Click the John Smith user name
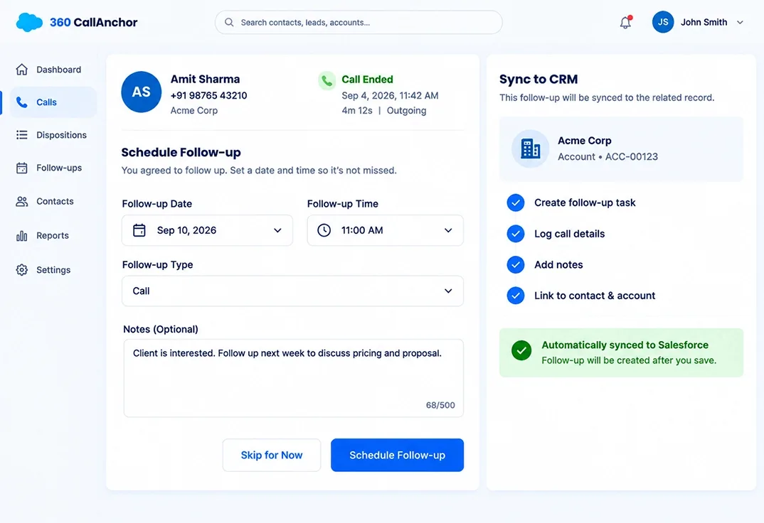 click(704, 22)
